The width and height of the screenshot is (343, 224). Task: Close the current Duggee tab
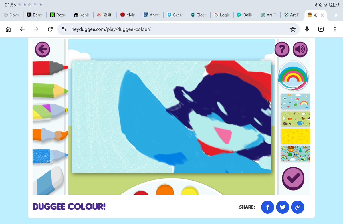pos(322,15)
